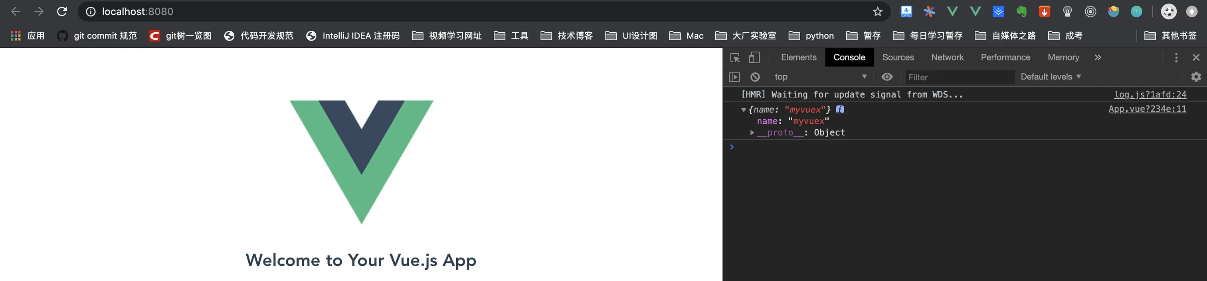
Task: Show the object info 'i' badge
Action: click(840, 109)
